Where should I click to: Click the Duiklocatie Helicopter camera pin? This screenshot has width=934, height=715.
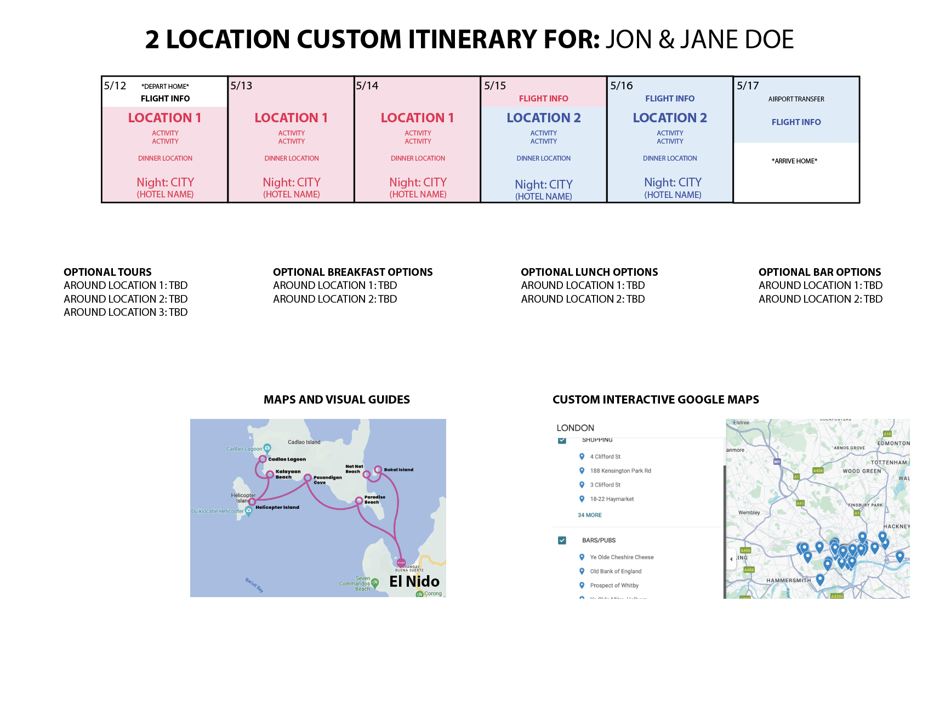(249, 510)
